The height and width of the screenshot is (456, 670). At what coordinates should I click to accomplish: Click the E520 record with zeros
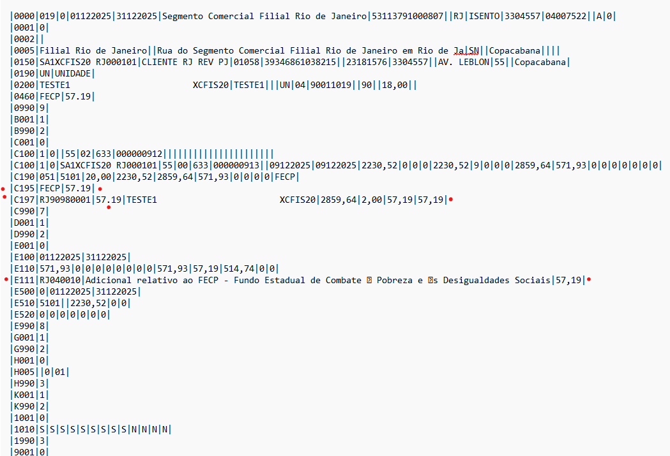coord(61,314)
